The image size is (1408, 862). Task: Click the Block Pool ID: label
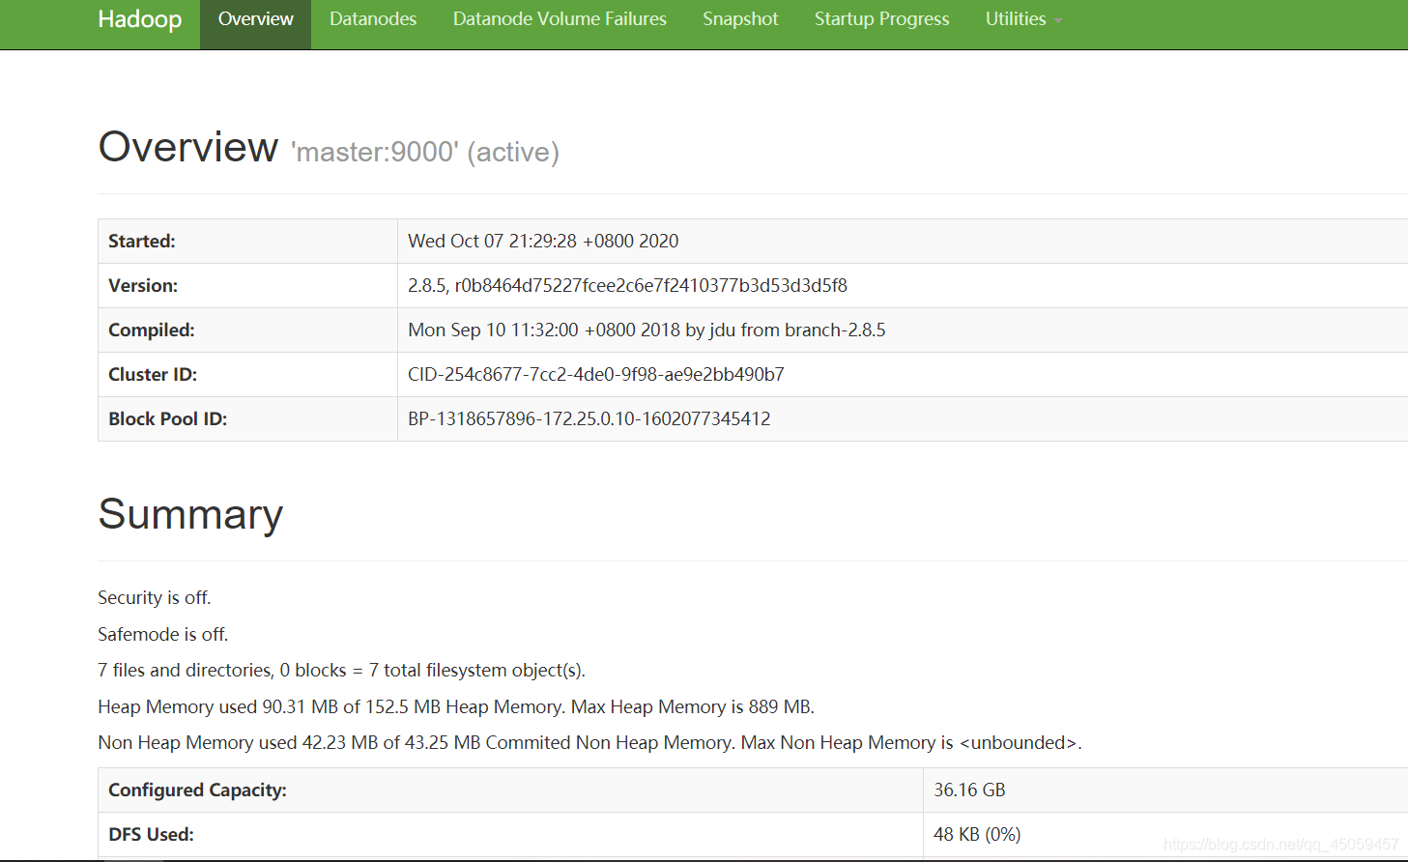point(168,419)
